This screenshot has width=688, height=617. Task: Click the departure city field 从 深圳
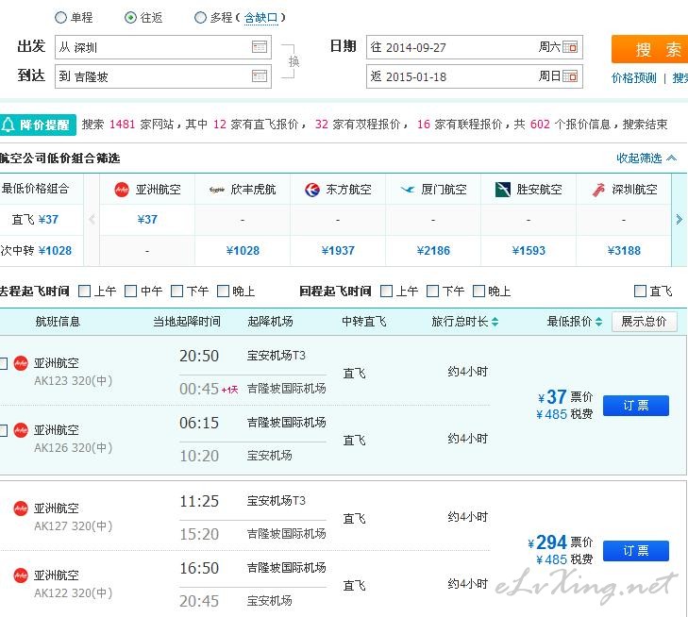pos(162,47)
